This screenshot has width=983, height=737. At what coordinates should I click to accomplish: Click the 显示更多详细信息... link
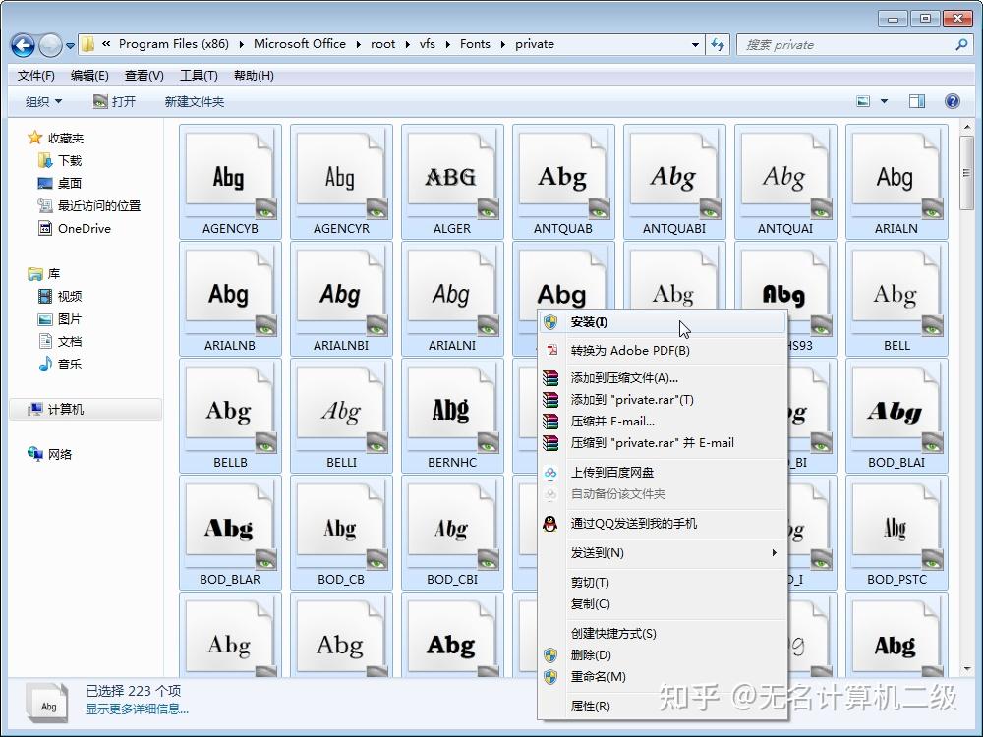[137, 709]
